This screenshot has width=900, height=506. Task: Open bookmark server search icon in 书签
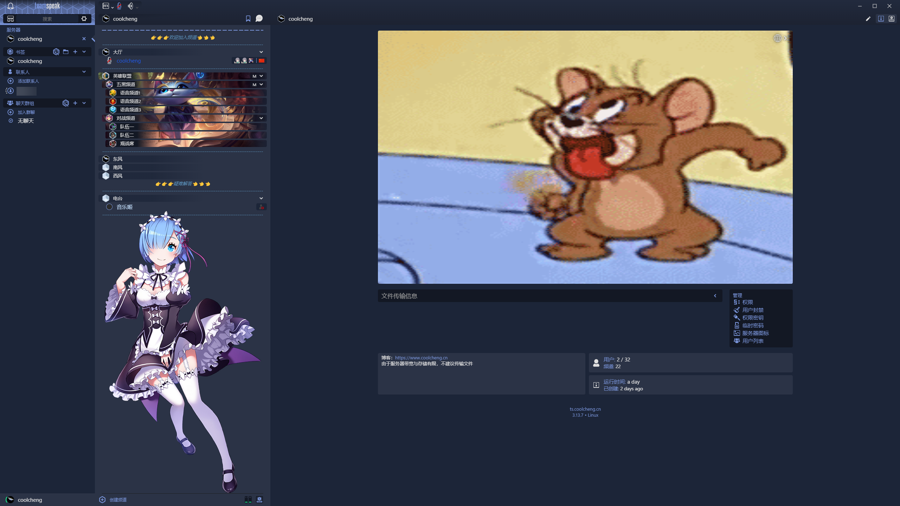click(56, 52)
